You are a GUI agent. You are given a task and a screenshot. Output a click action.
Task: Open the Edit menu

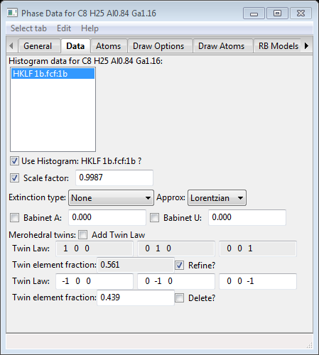click(x=64, y=28)
